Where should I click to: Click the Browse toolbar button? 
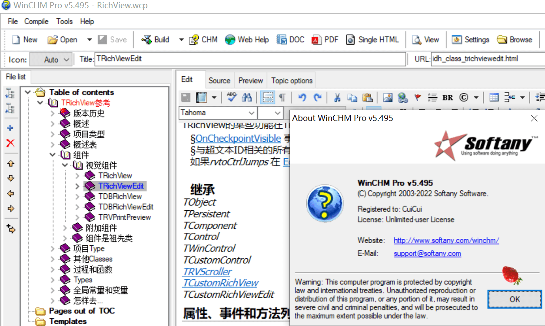coord(515,39)
